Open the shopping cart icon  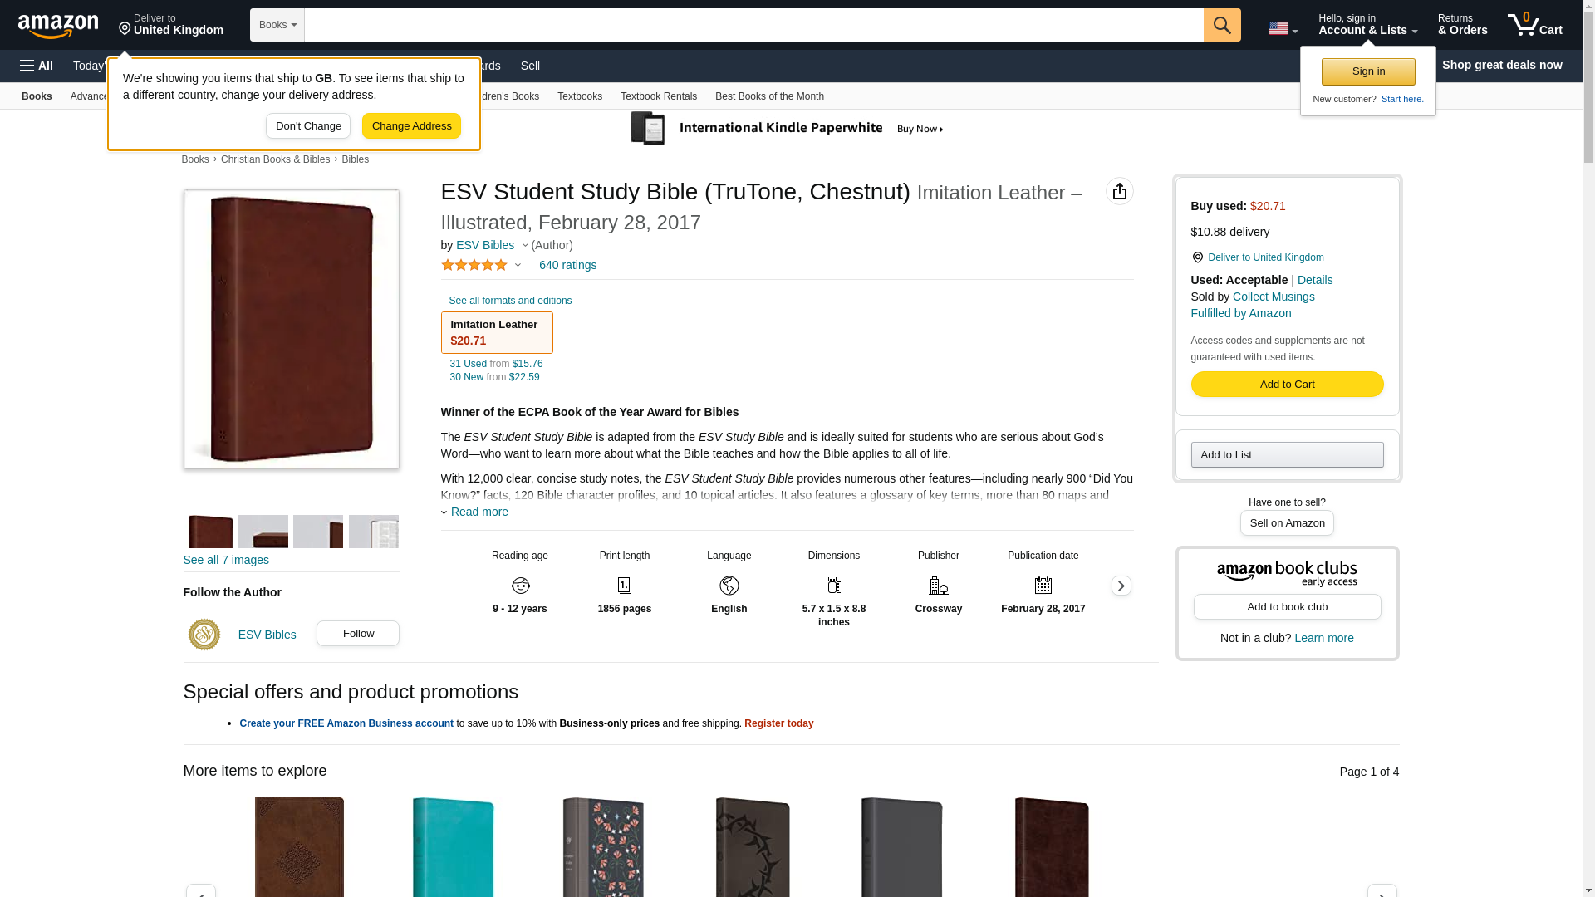pos(1534,25)
